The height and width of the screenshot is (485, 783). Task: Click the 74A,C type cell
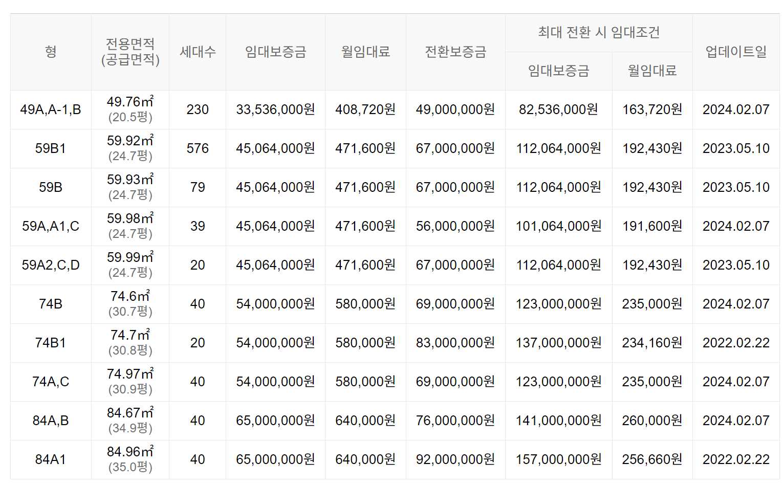[x=51, y=382]
